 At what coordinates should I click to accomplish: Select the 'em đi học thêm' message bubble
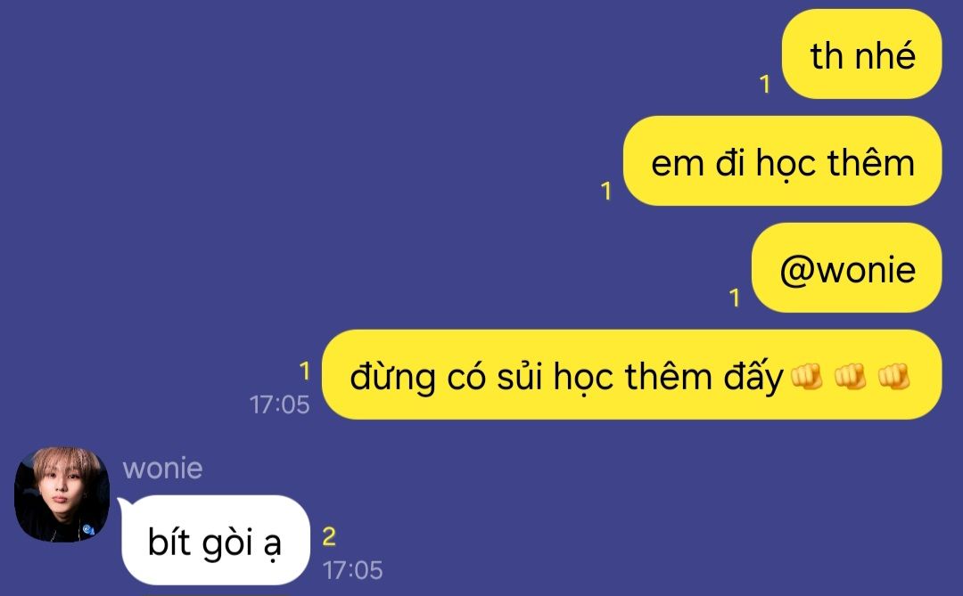click(783, 161)
